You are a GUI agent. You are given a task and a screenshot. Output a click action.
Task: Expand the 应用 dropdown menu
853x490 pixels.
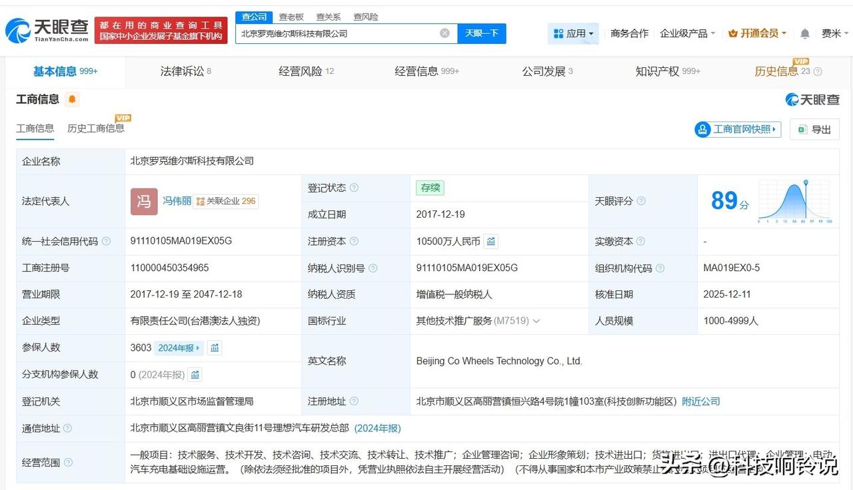pos(573,33)
